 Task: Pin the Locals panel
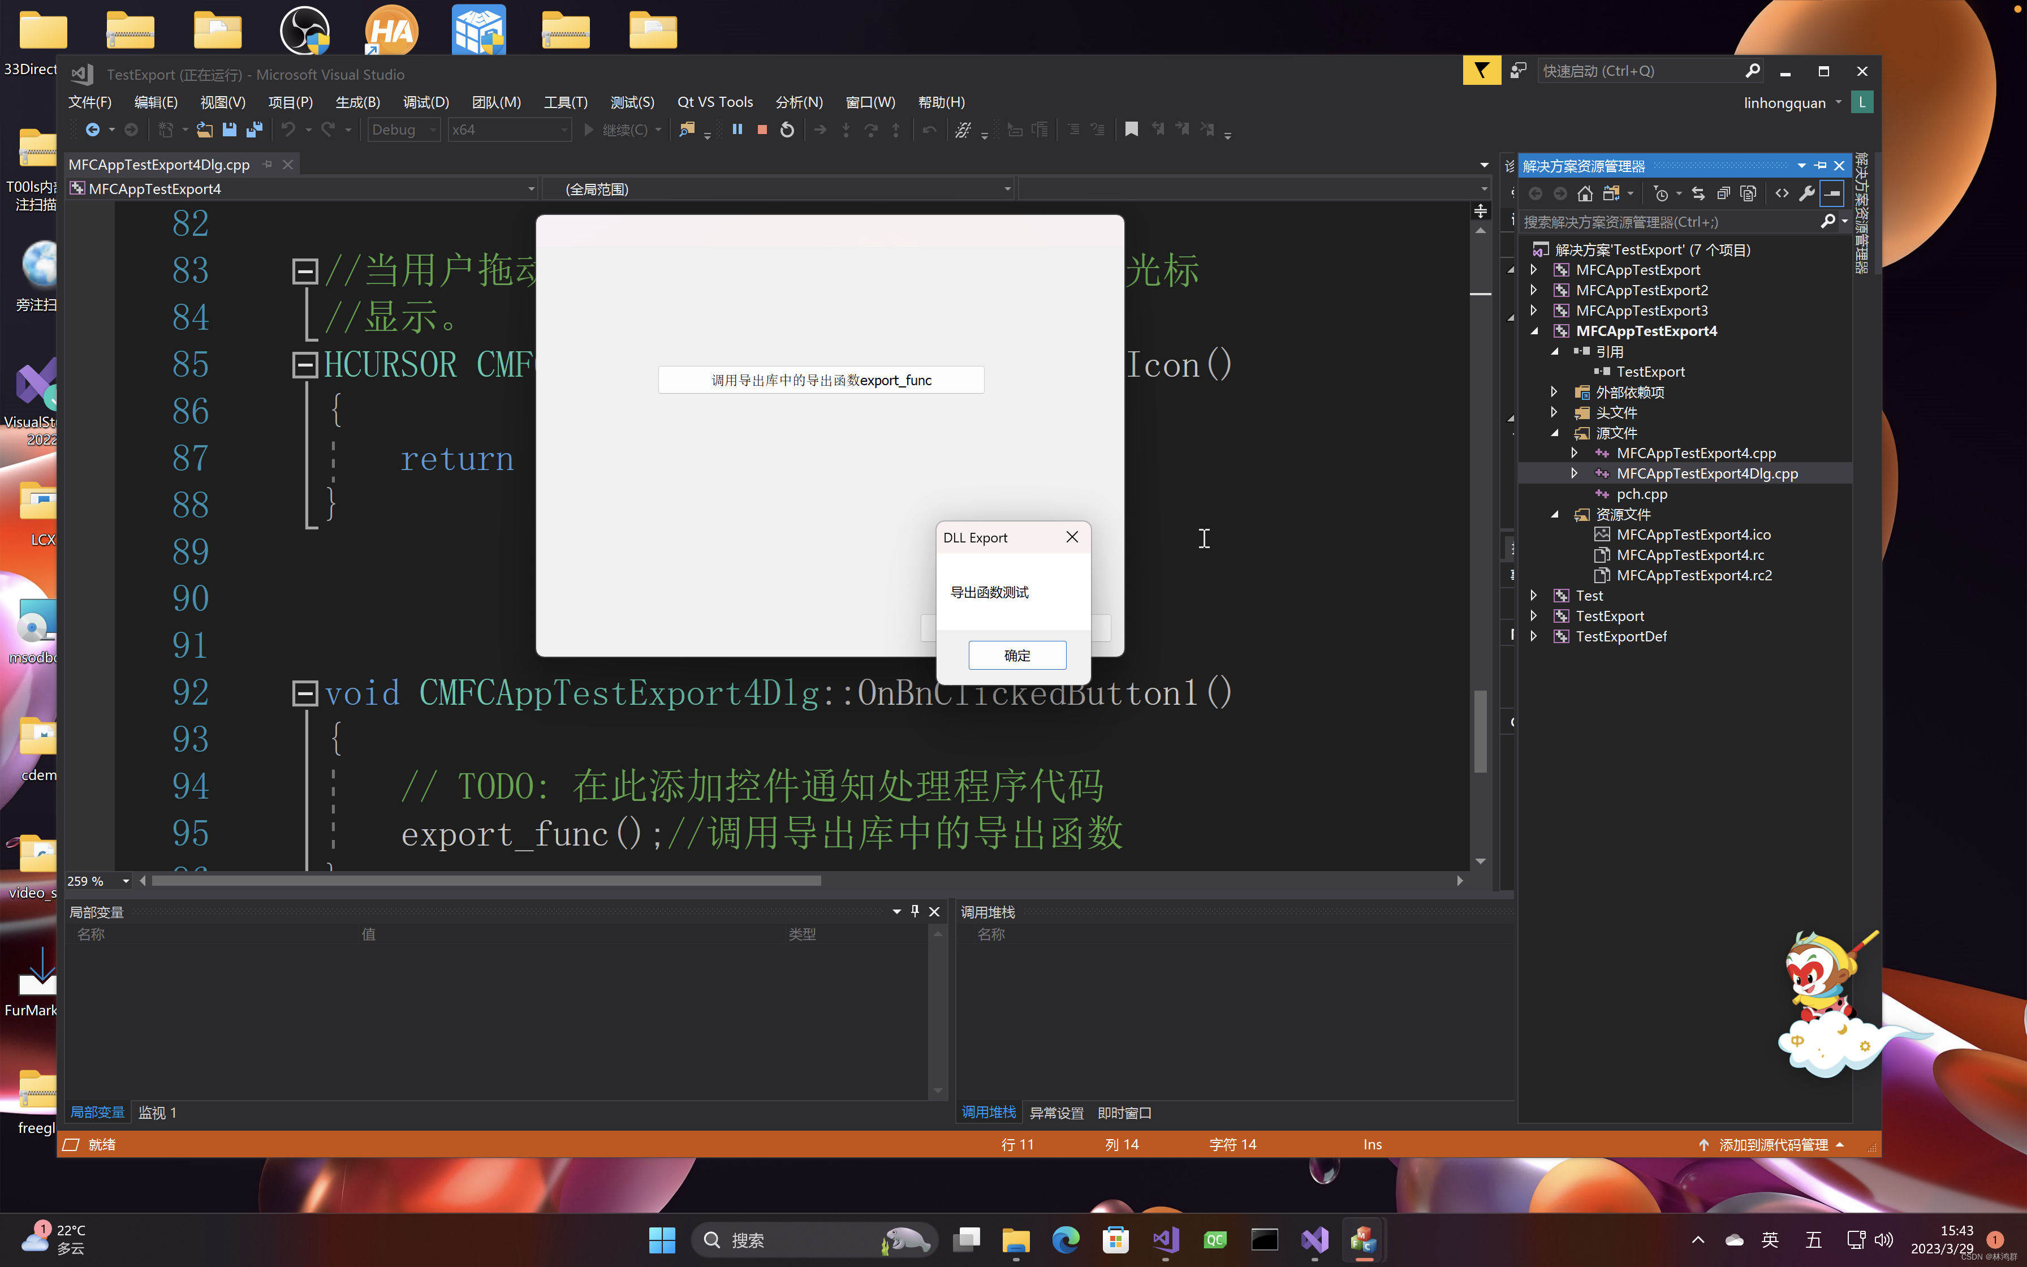915,912
